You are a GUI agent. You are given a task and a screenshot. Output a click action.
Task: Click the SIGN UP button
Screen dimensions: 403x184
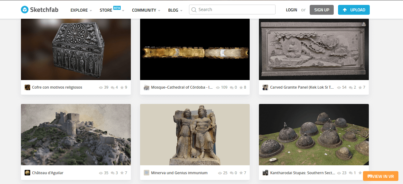[x=321, y=10]
